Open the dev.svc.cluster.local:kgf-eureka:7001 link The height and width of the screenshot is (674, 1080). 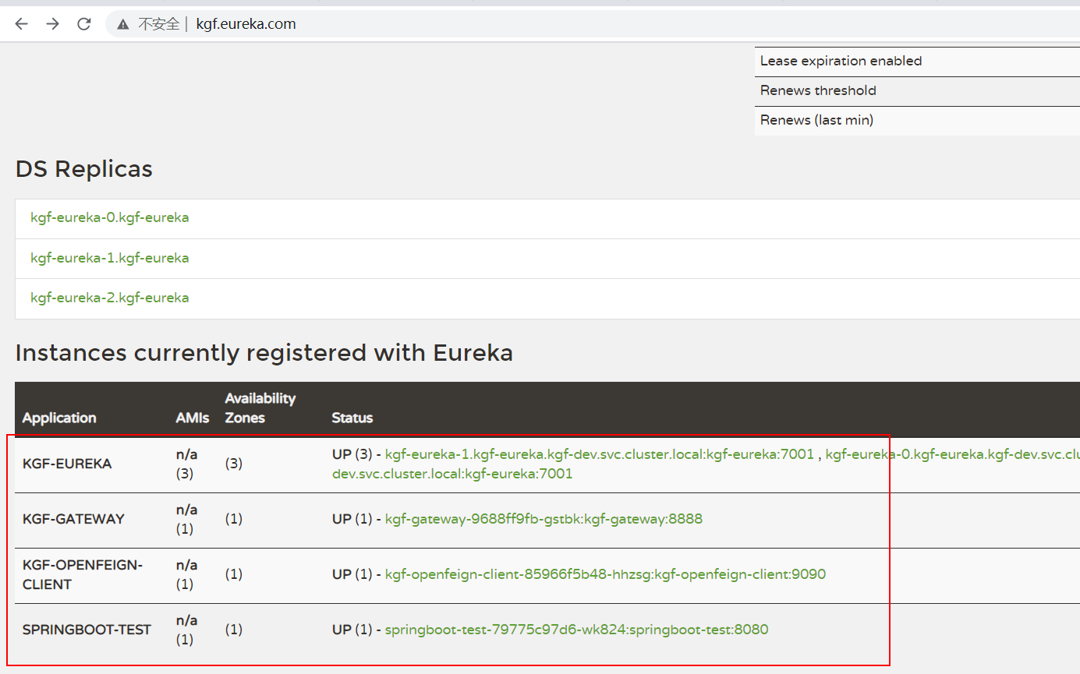pos(452,474)
